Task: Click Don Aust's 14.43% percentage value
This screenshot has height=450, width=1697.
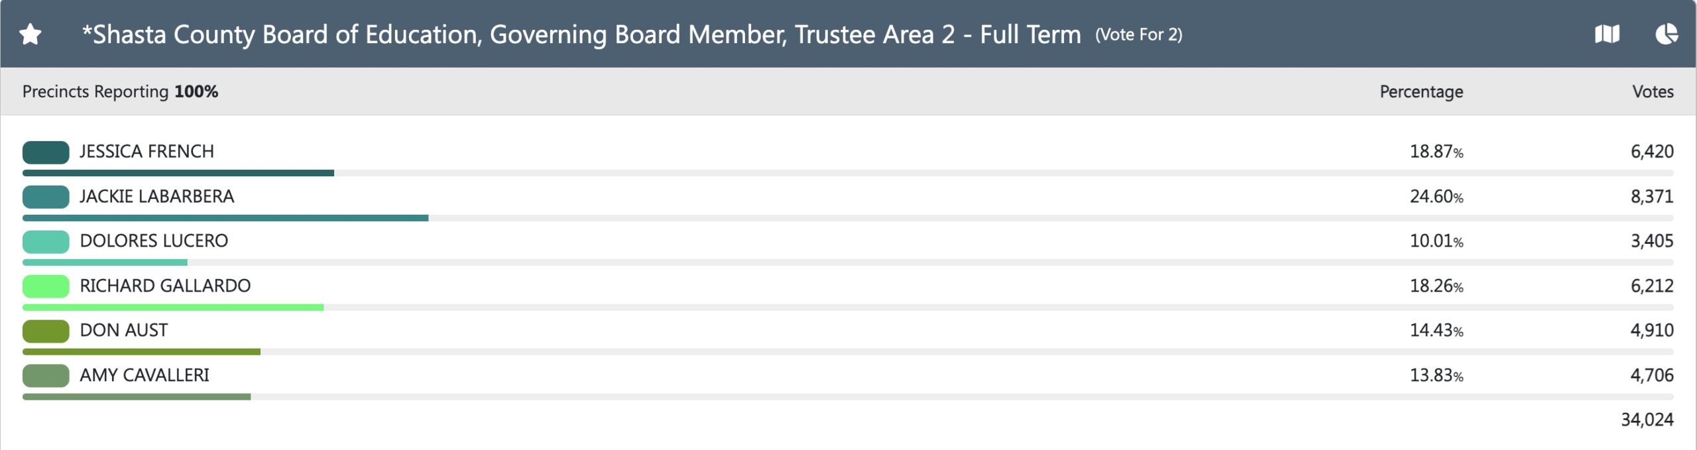Action: coord(1436,331)
